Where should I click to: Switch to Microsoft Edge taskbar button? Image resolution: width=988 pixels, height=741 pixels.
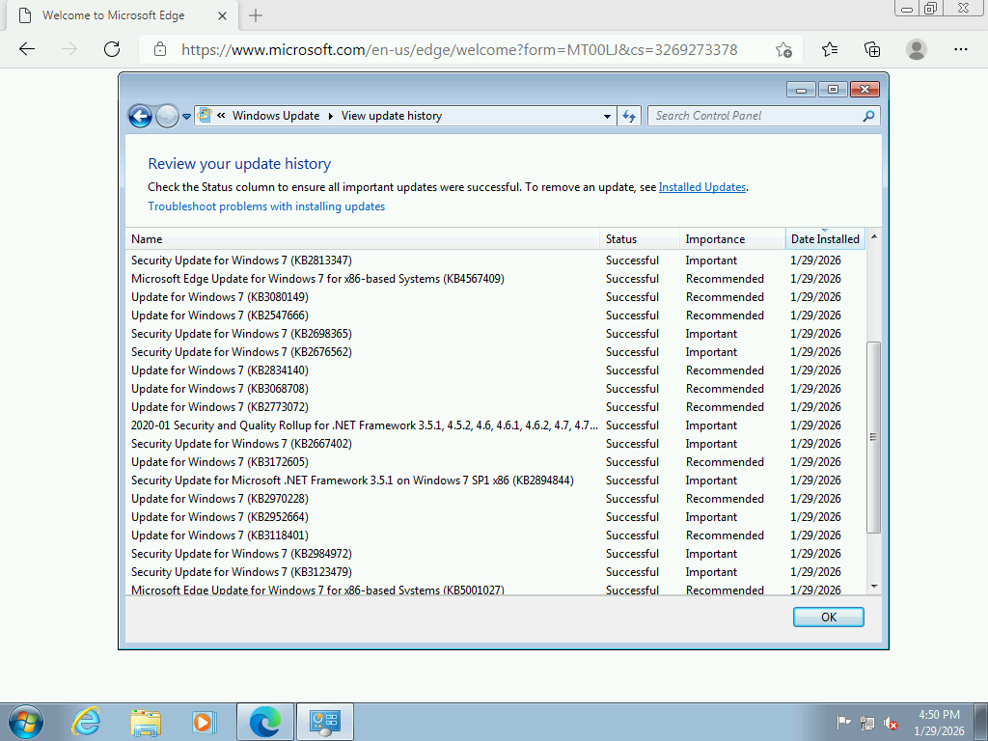[264, 722]
